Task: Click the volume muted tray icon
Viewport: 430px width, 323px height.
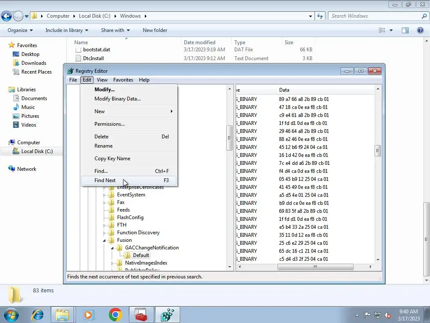Action: tap(388, 315)
